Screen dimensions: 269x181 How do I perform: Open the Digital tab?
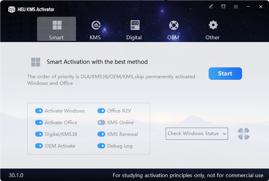[x=134, y=30]
